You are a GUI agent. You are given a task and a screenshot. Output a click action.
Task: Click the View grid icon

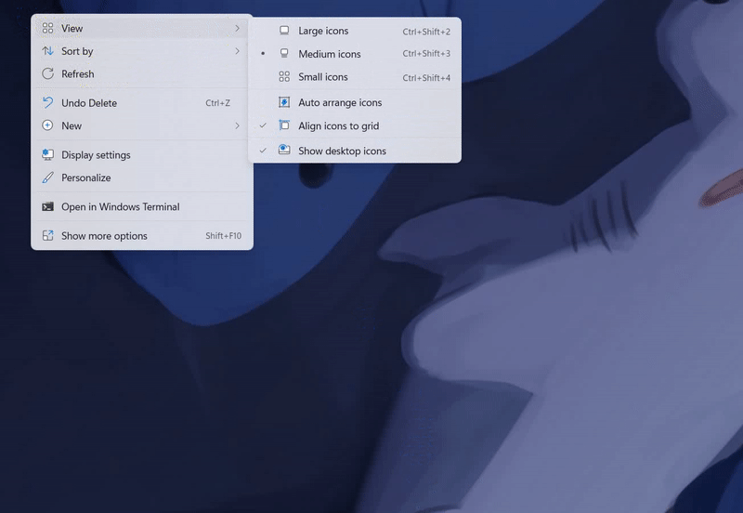tap(48, 29)
